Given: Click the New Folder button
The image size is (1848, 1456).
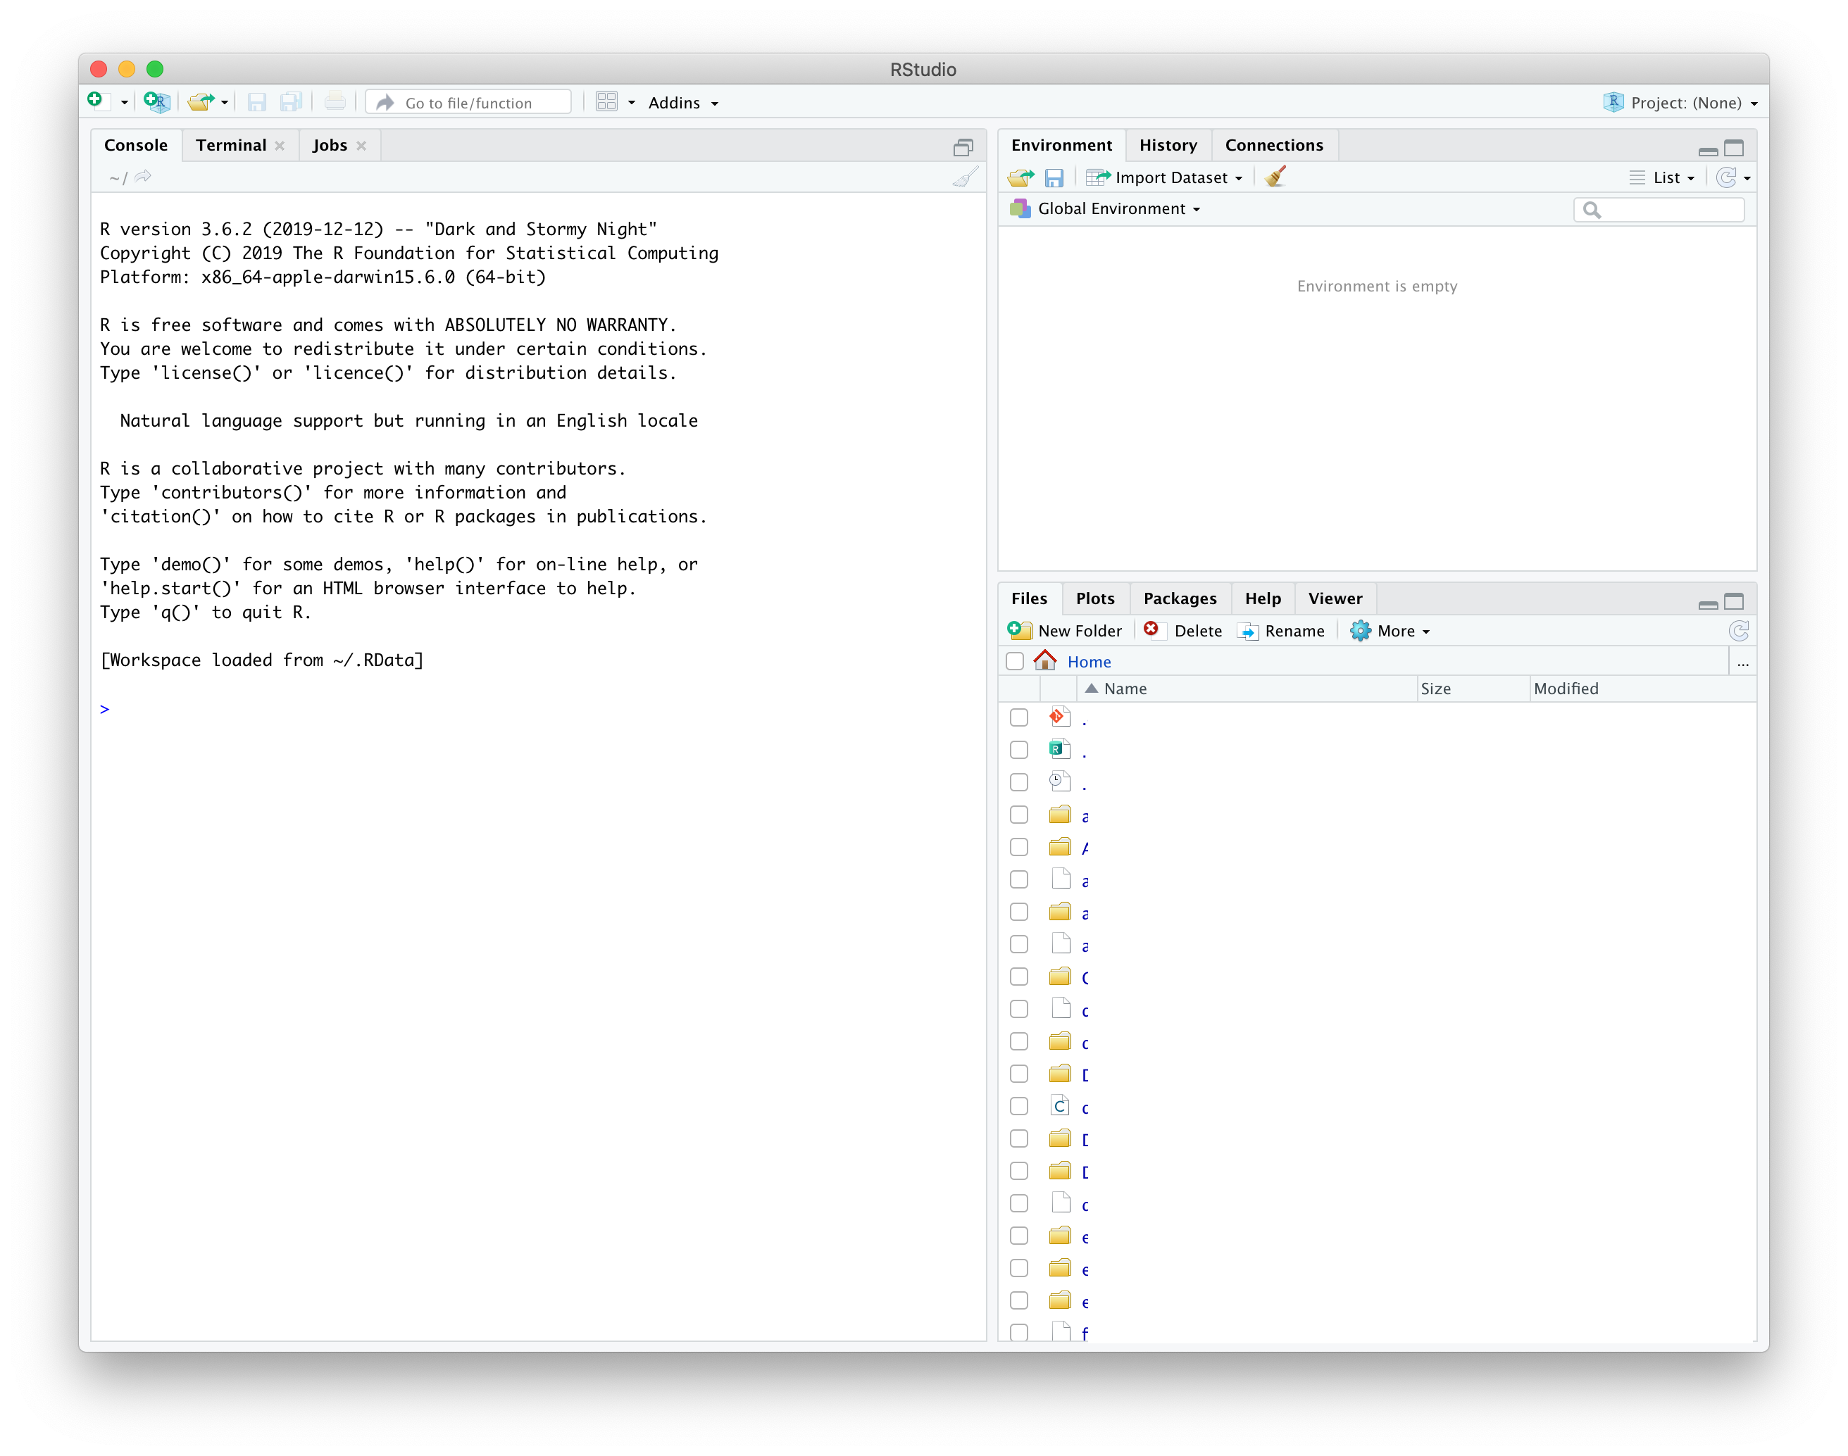Looking at the screenshot, I should tap(1066, 631).
